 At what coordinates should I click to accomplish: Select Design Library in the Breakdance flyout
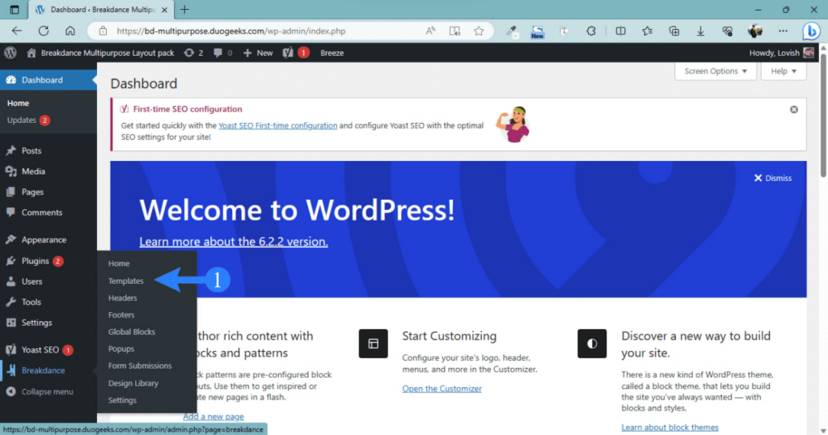pos(133,383)
